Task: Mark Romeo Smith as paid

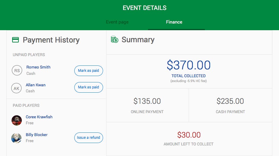Action: 89,71
